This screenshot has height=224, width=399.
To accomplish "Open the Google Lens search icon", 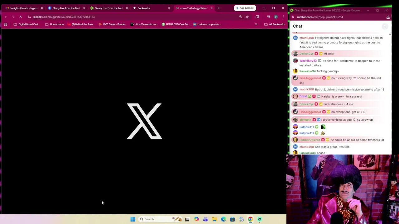I will click(x=257, y=17).
